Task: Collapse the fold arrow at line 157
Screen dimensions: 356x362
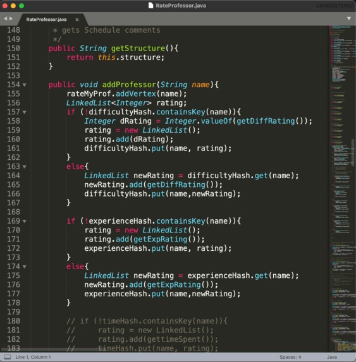Action: (x=24, y=112)
